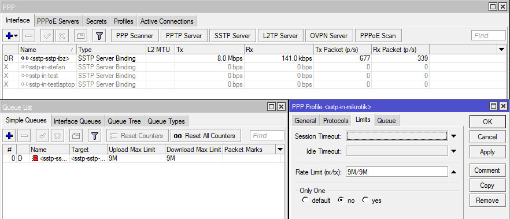
Task: Switch to the PPPoE Servers tab
Action: pyautogui.click(x=58, y=21)
